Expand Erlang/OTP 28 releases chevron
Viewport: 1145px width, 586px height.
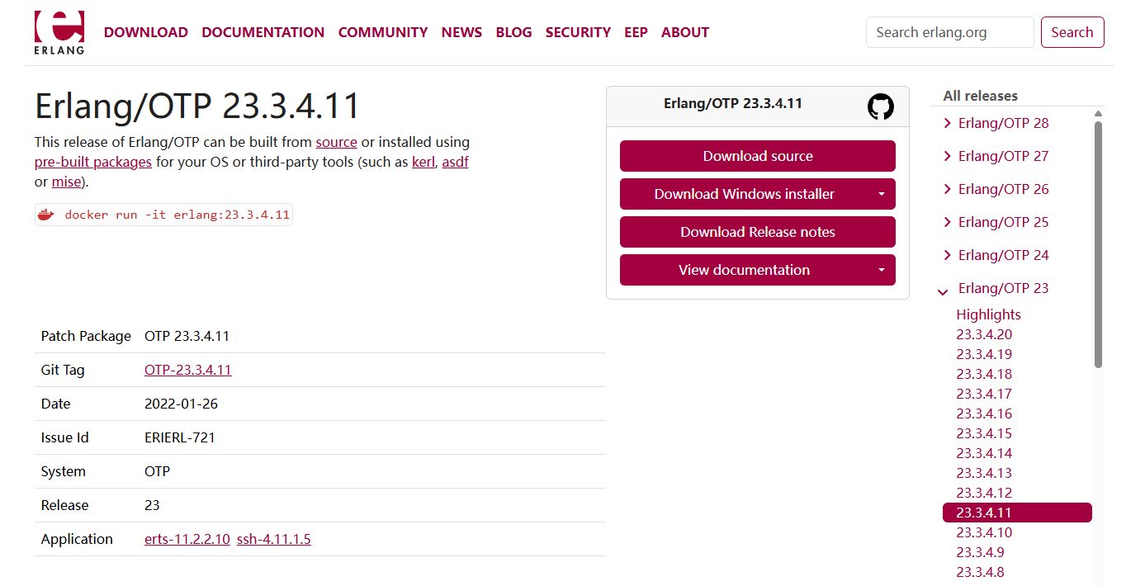947,123
